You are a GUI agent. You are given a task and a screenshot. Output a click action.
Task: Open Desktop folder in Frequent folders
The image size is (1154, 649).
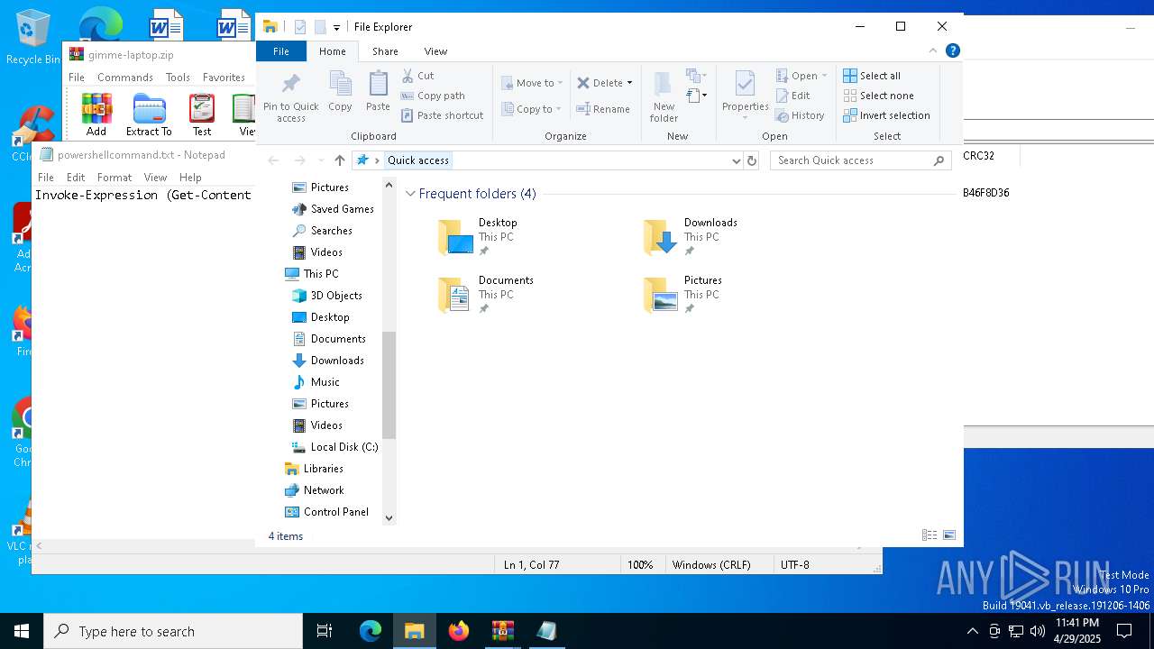pos(479,236)
